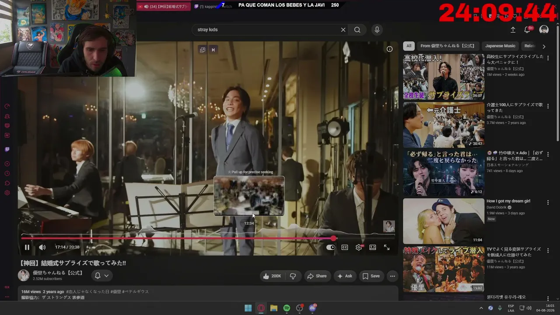Open the YouTube create/upload icon

coord(513,30)
